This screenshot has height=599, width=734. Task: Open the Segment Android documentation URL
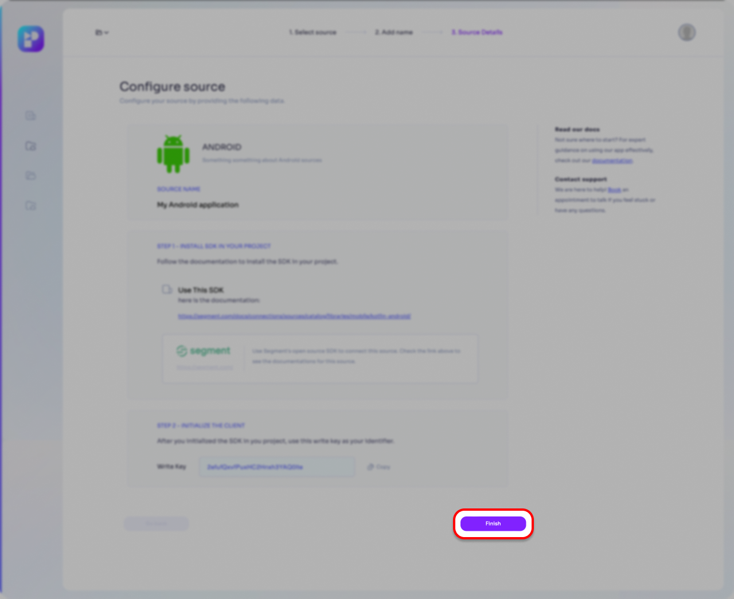click(x=294, y=316)
